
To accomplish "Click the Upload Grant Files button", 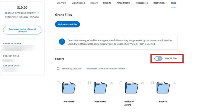I will coord(67,24).
